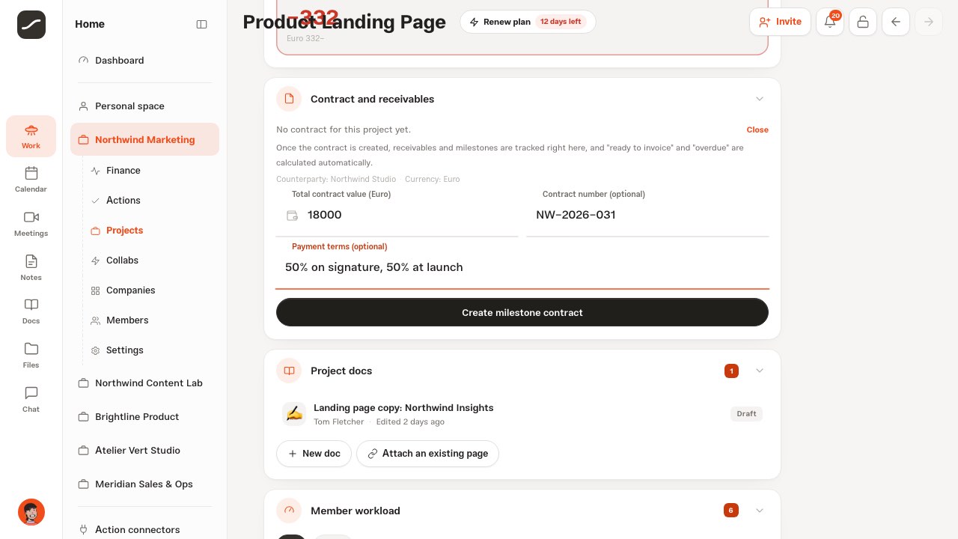Image resolution: width=958 pixels, height=539 pixels.
Task: Go back with the left arrow
Action: 896,22
